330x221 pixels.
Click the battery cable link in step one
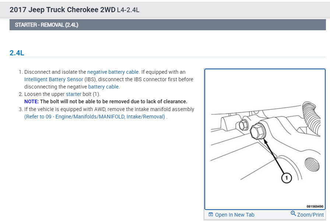(x=103, y=87)
